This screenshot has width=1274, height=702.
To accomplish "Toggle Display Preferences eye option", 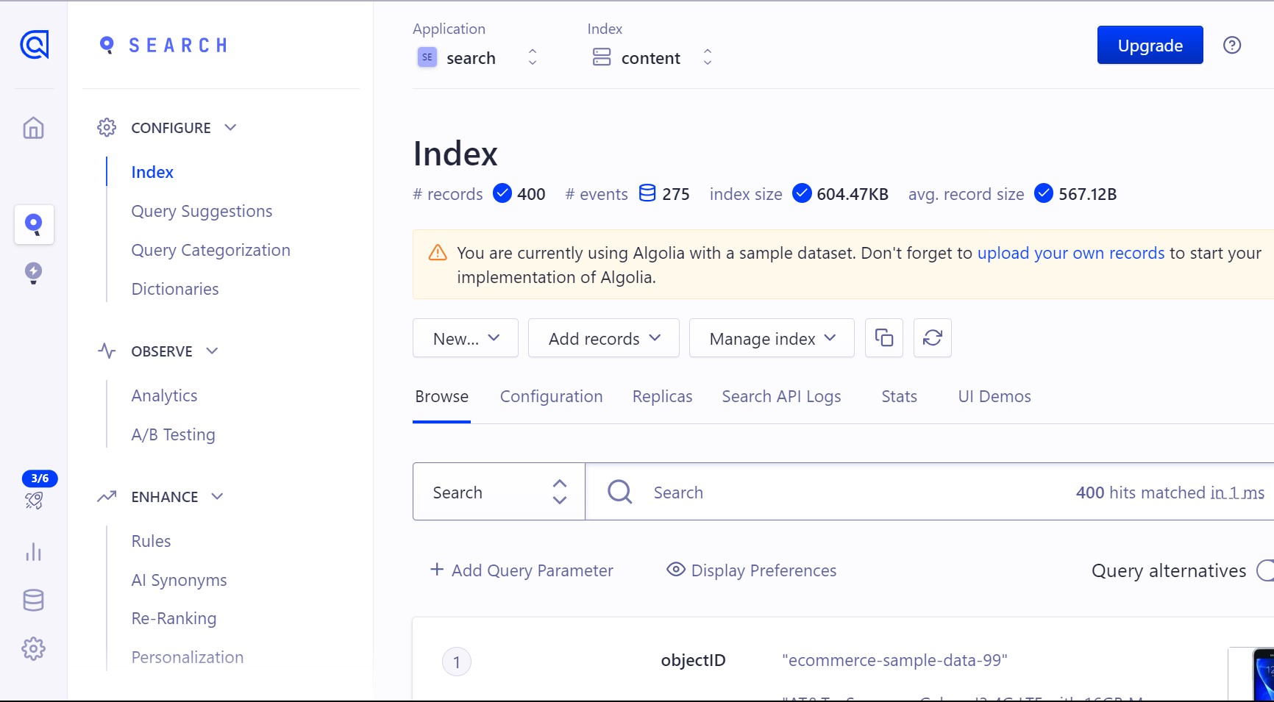I will (751, 570).
